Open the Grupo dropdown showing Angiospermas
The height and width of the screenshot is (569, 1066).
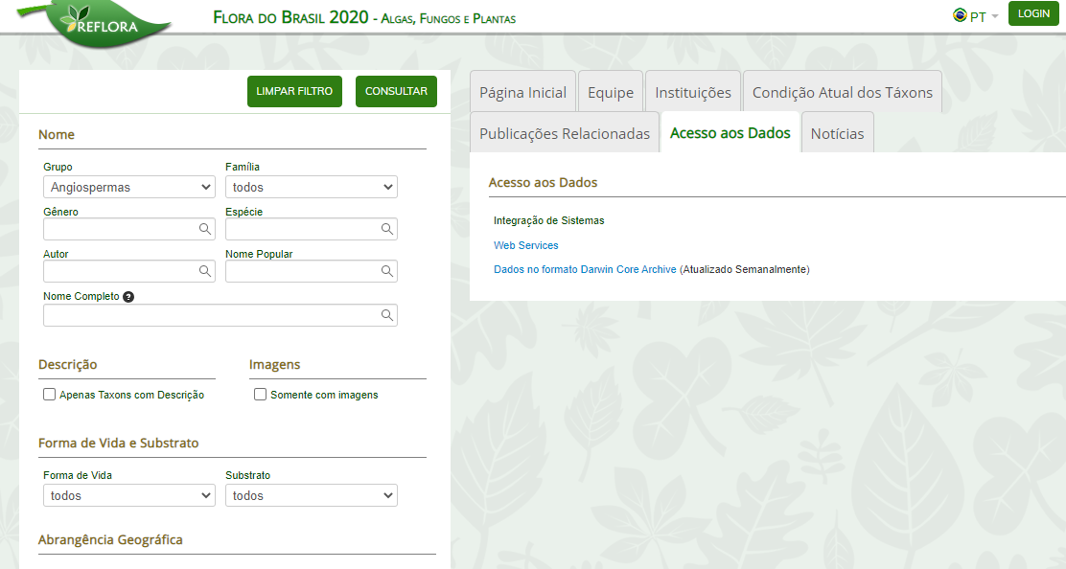[129, 187]
